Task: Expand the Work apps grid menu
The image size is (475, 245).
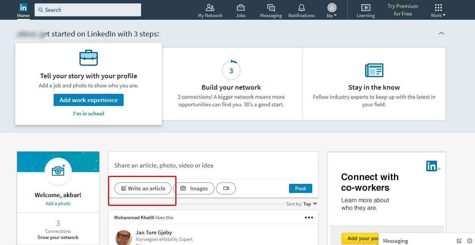Action: [x=438, y=11]
